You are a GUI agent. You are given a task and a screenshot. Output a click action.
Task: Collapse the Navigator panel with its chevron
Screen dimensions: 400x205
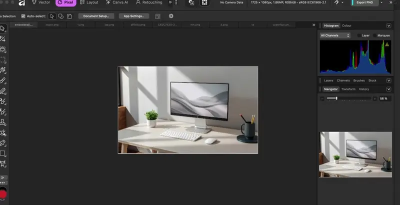[x=388, y=89]
